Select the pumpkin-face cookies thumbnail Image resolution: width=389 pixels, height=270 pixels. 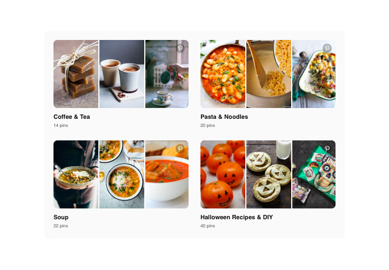coord(269,174)
